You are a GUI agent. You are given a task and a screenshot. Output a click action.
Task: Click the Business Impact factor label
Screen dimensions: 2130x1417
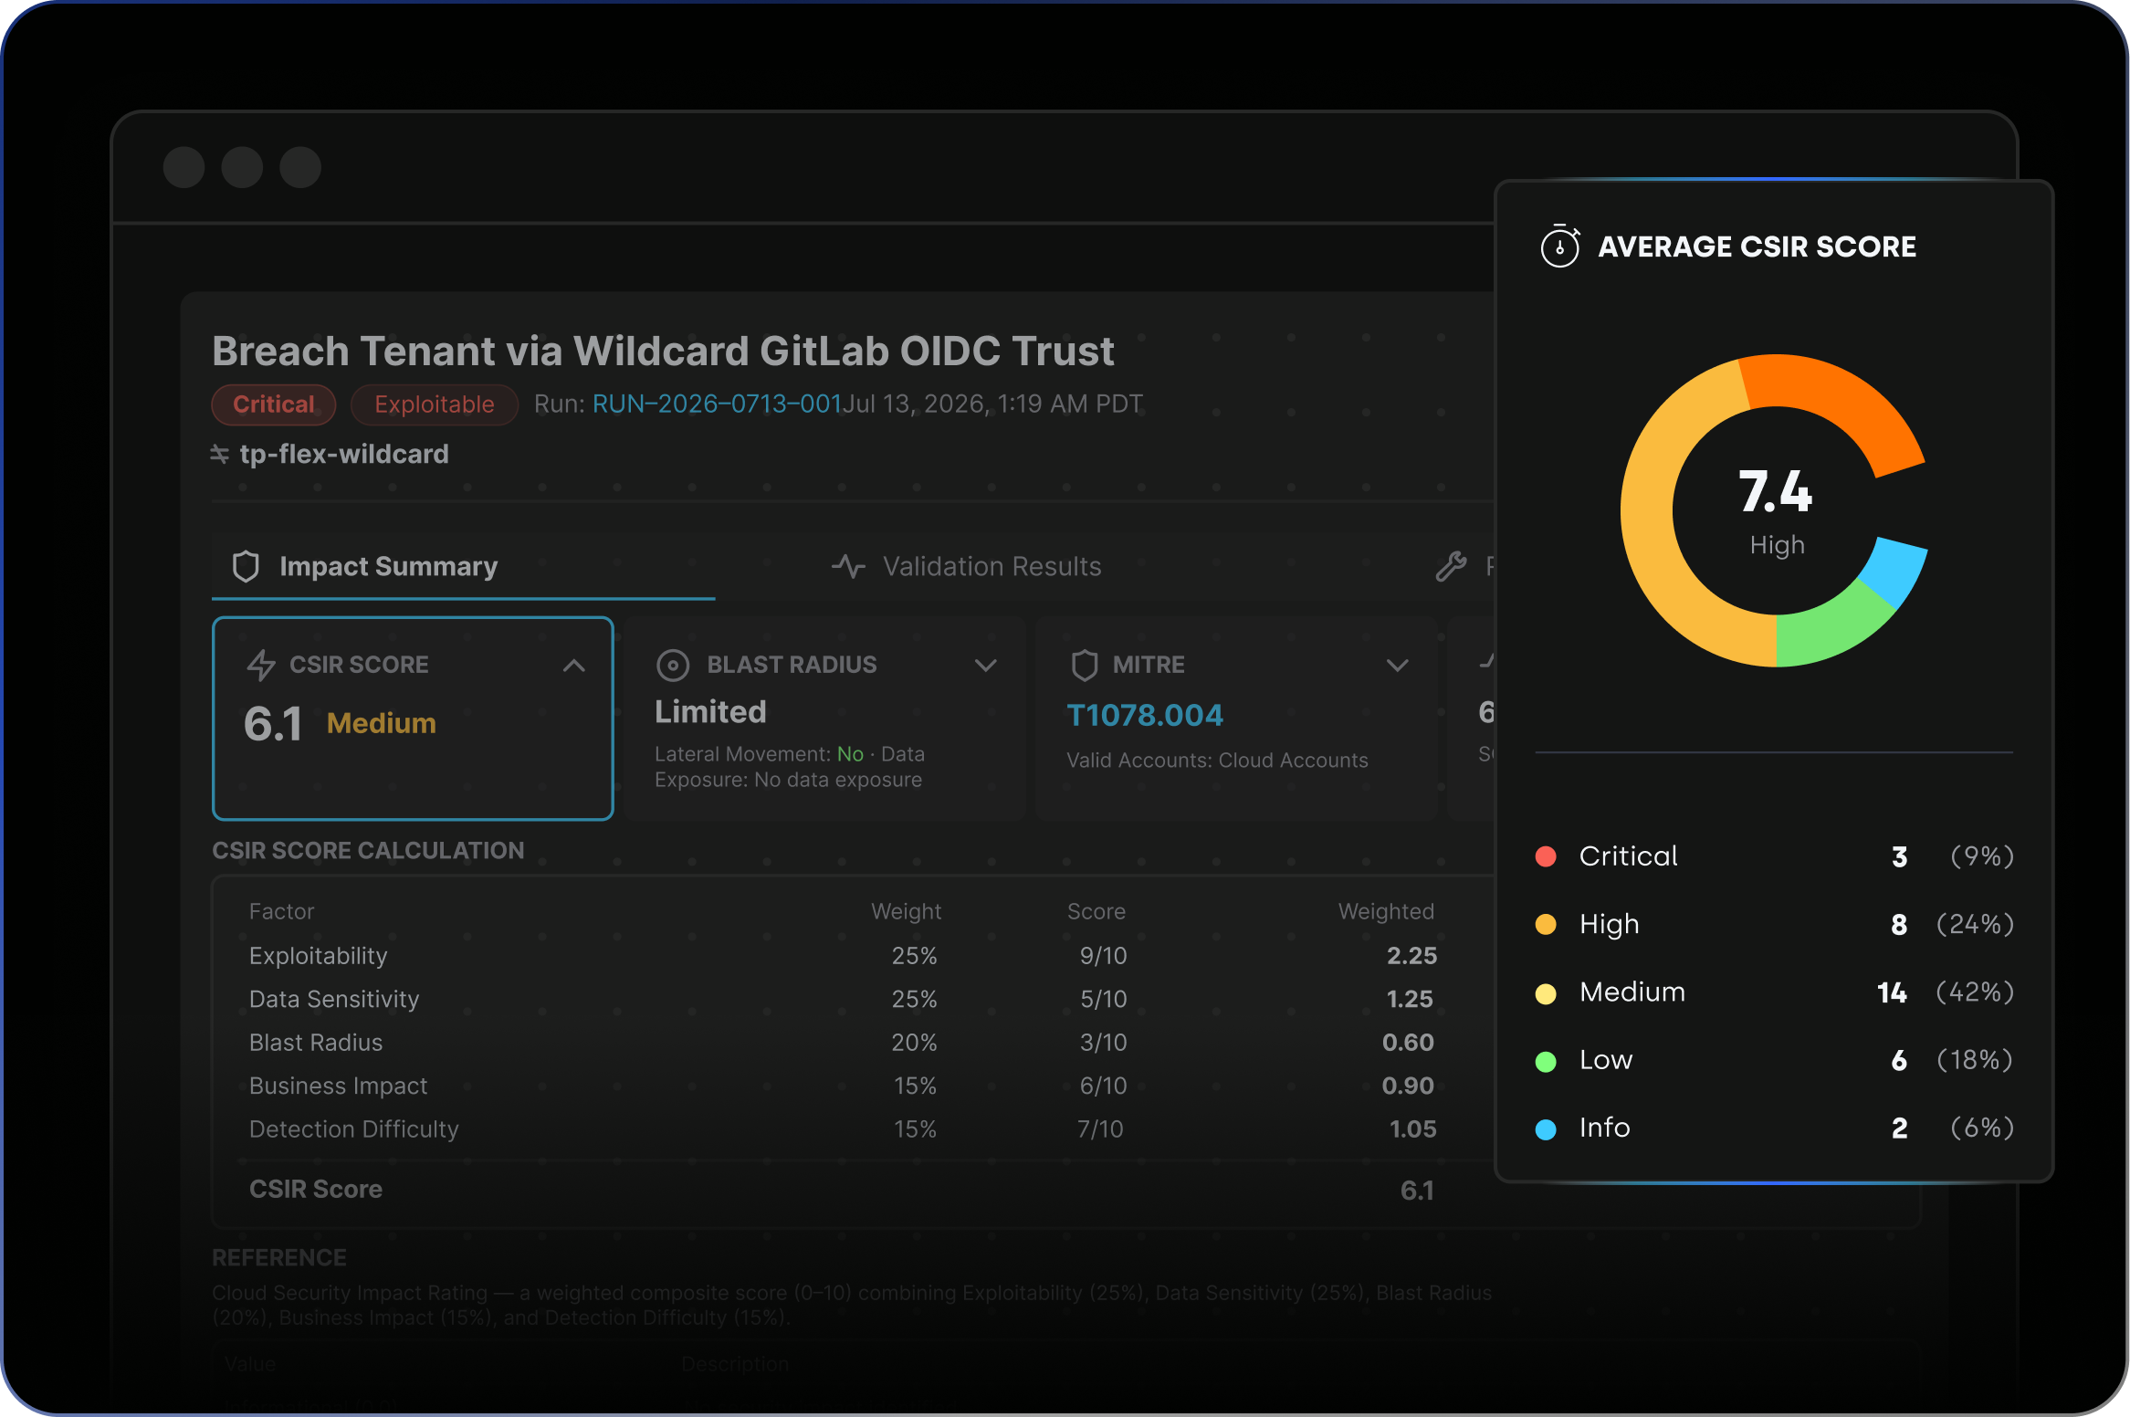(x=338, y=1086)
